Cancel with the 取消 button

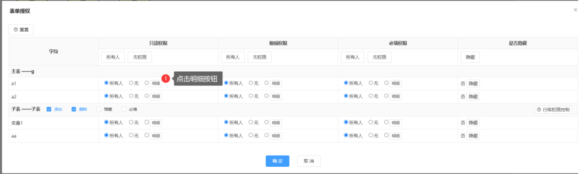coord(309,161)
